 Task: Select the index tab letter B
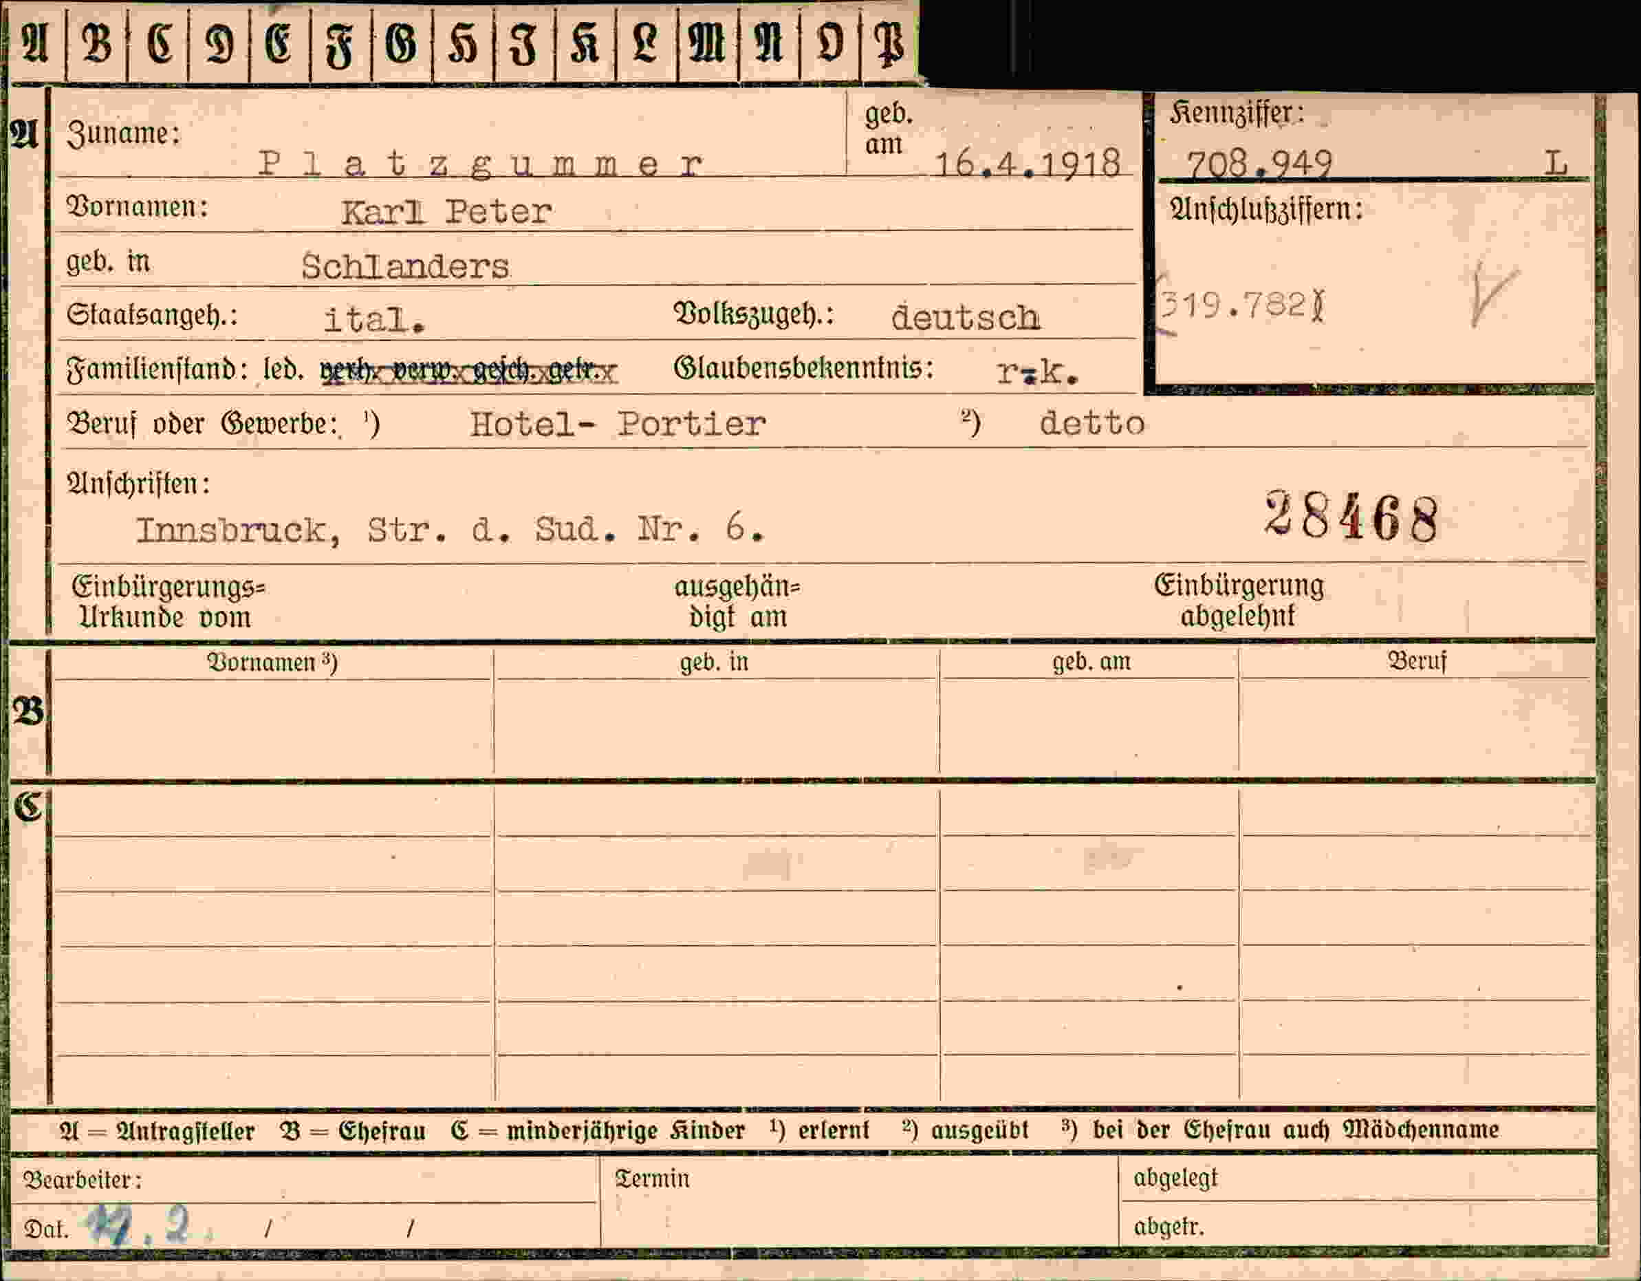[x=97, y=43]
